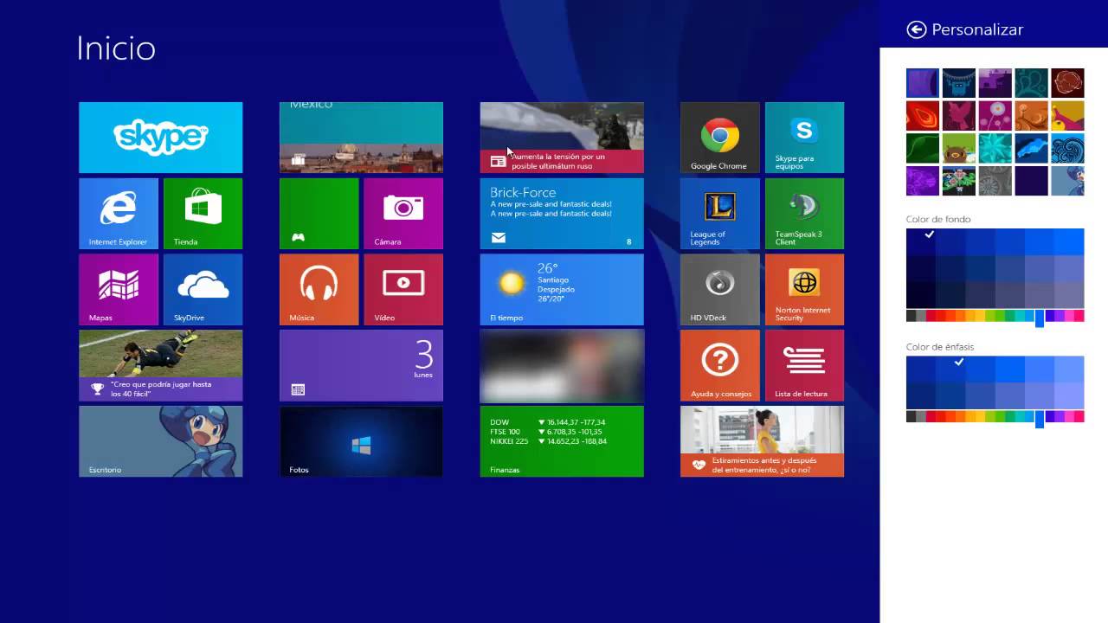Open the Vídeo tile
The image size is (1108, 623).
click(x=403, y=290)
